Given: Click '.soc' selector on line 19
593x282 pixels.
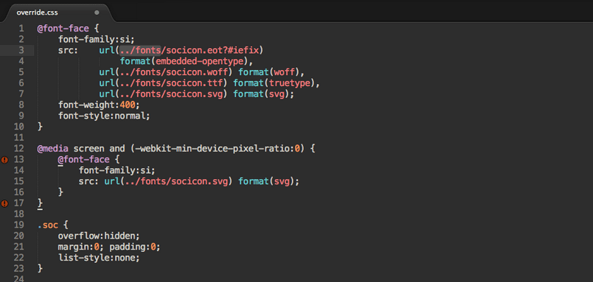Looking at the screenshot, I should tap(48, 225).
